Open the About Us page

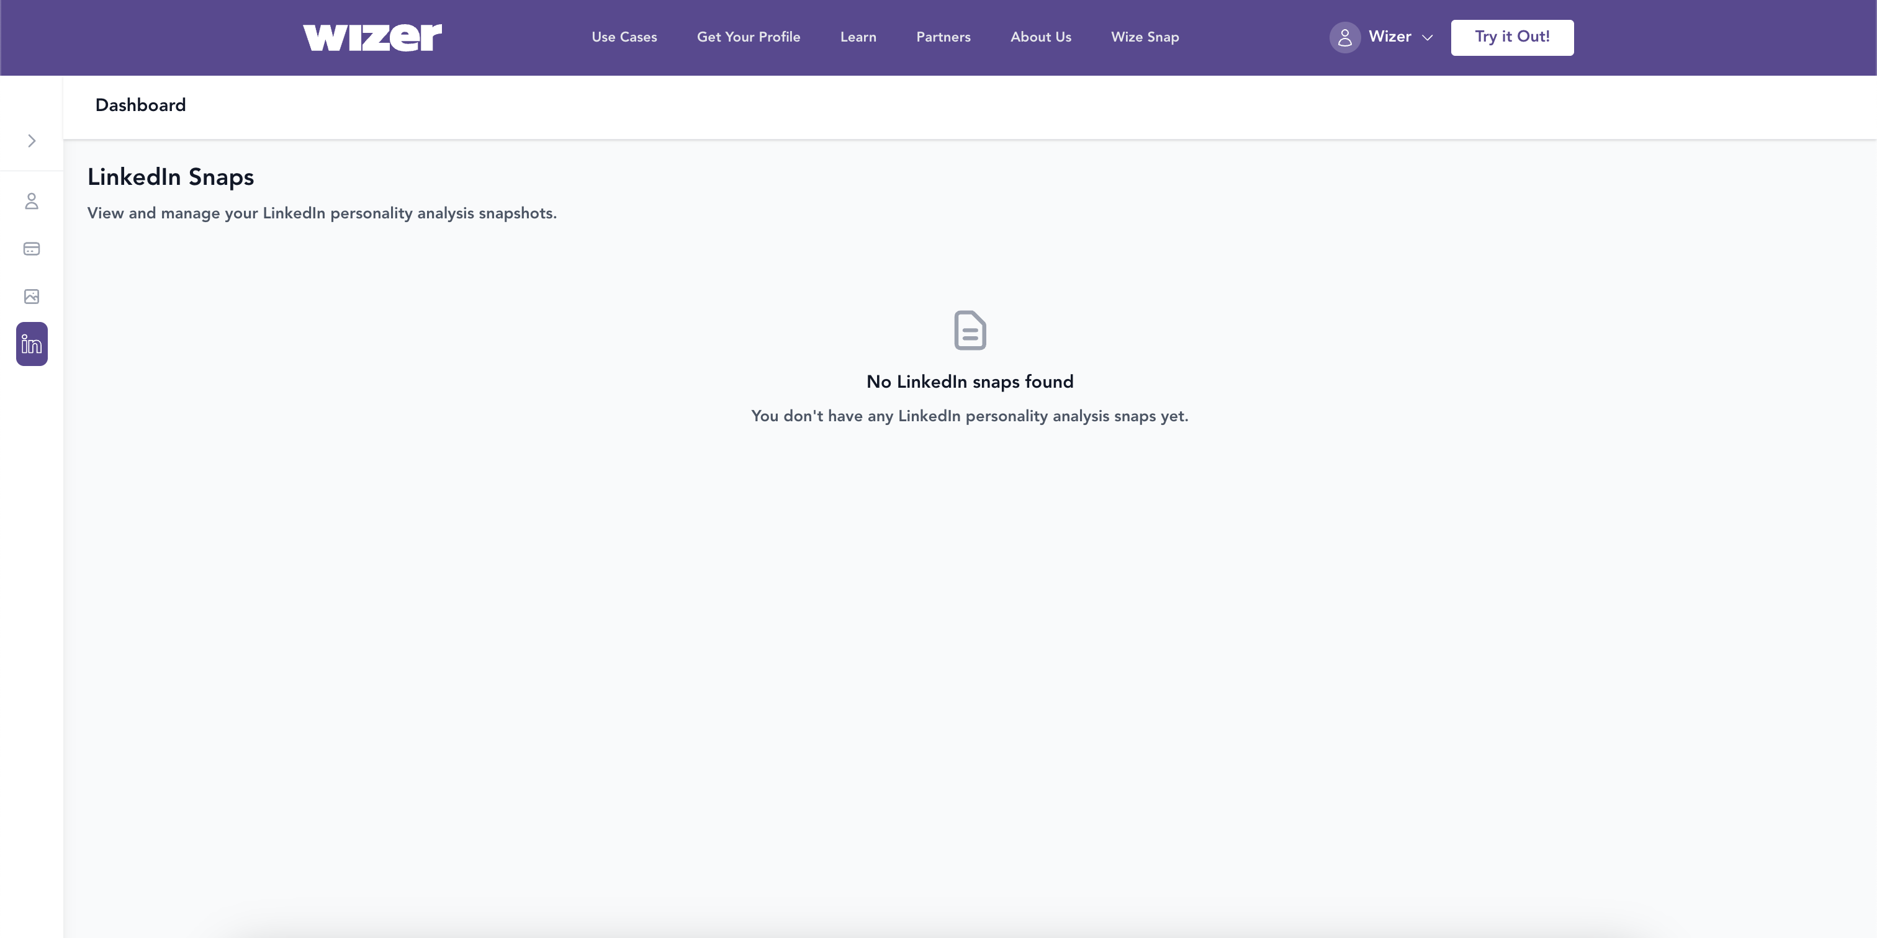click(1040, 37)
